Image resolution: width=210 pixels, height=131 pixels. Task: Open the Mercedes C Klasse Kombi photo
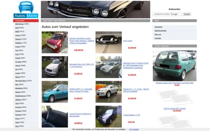coord(108,67)
